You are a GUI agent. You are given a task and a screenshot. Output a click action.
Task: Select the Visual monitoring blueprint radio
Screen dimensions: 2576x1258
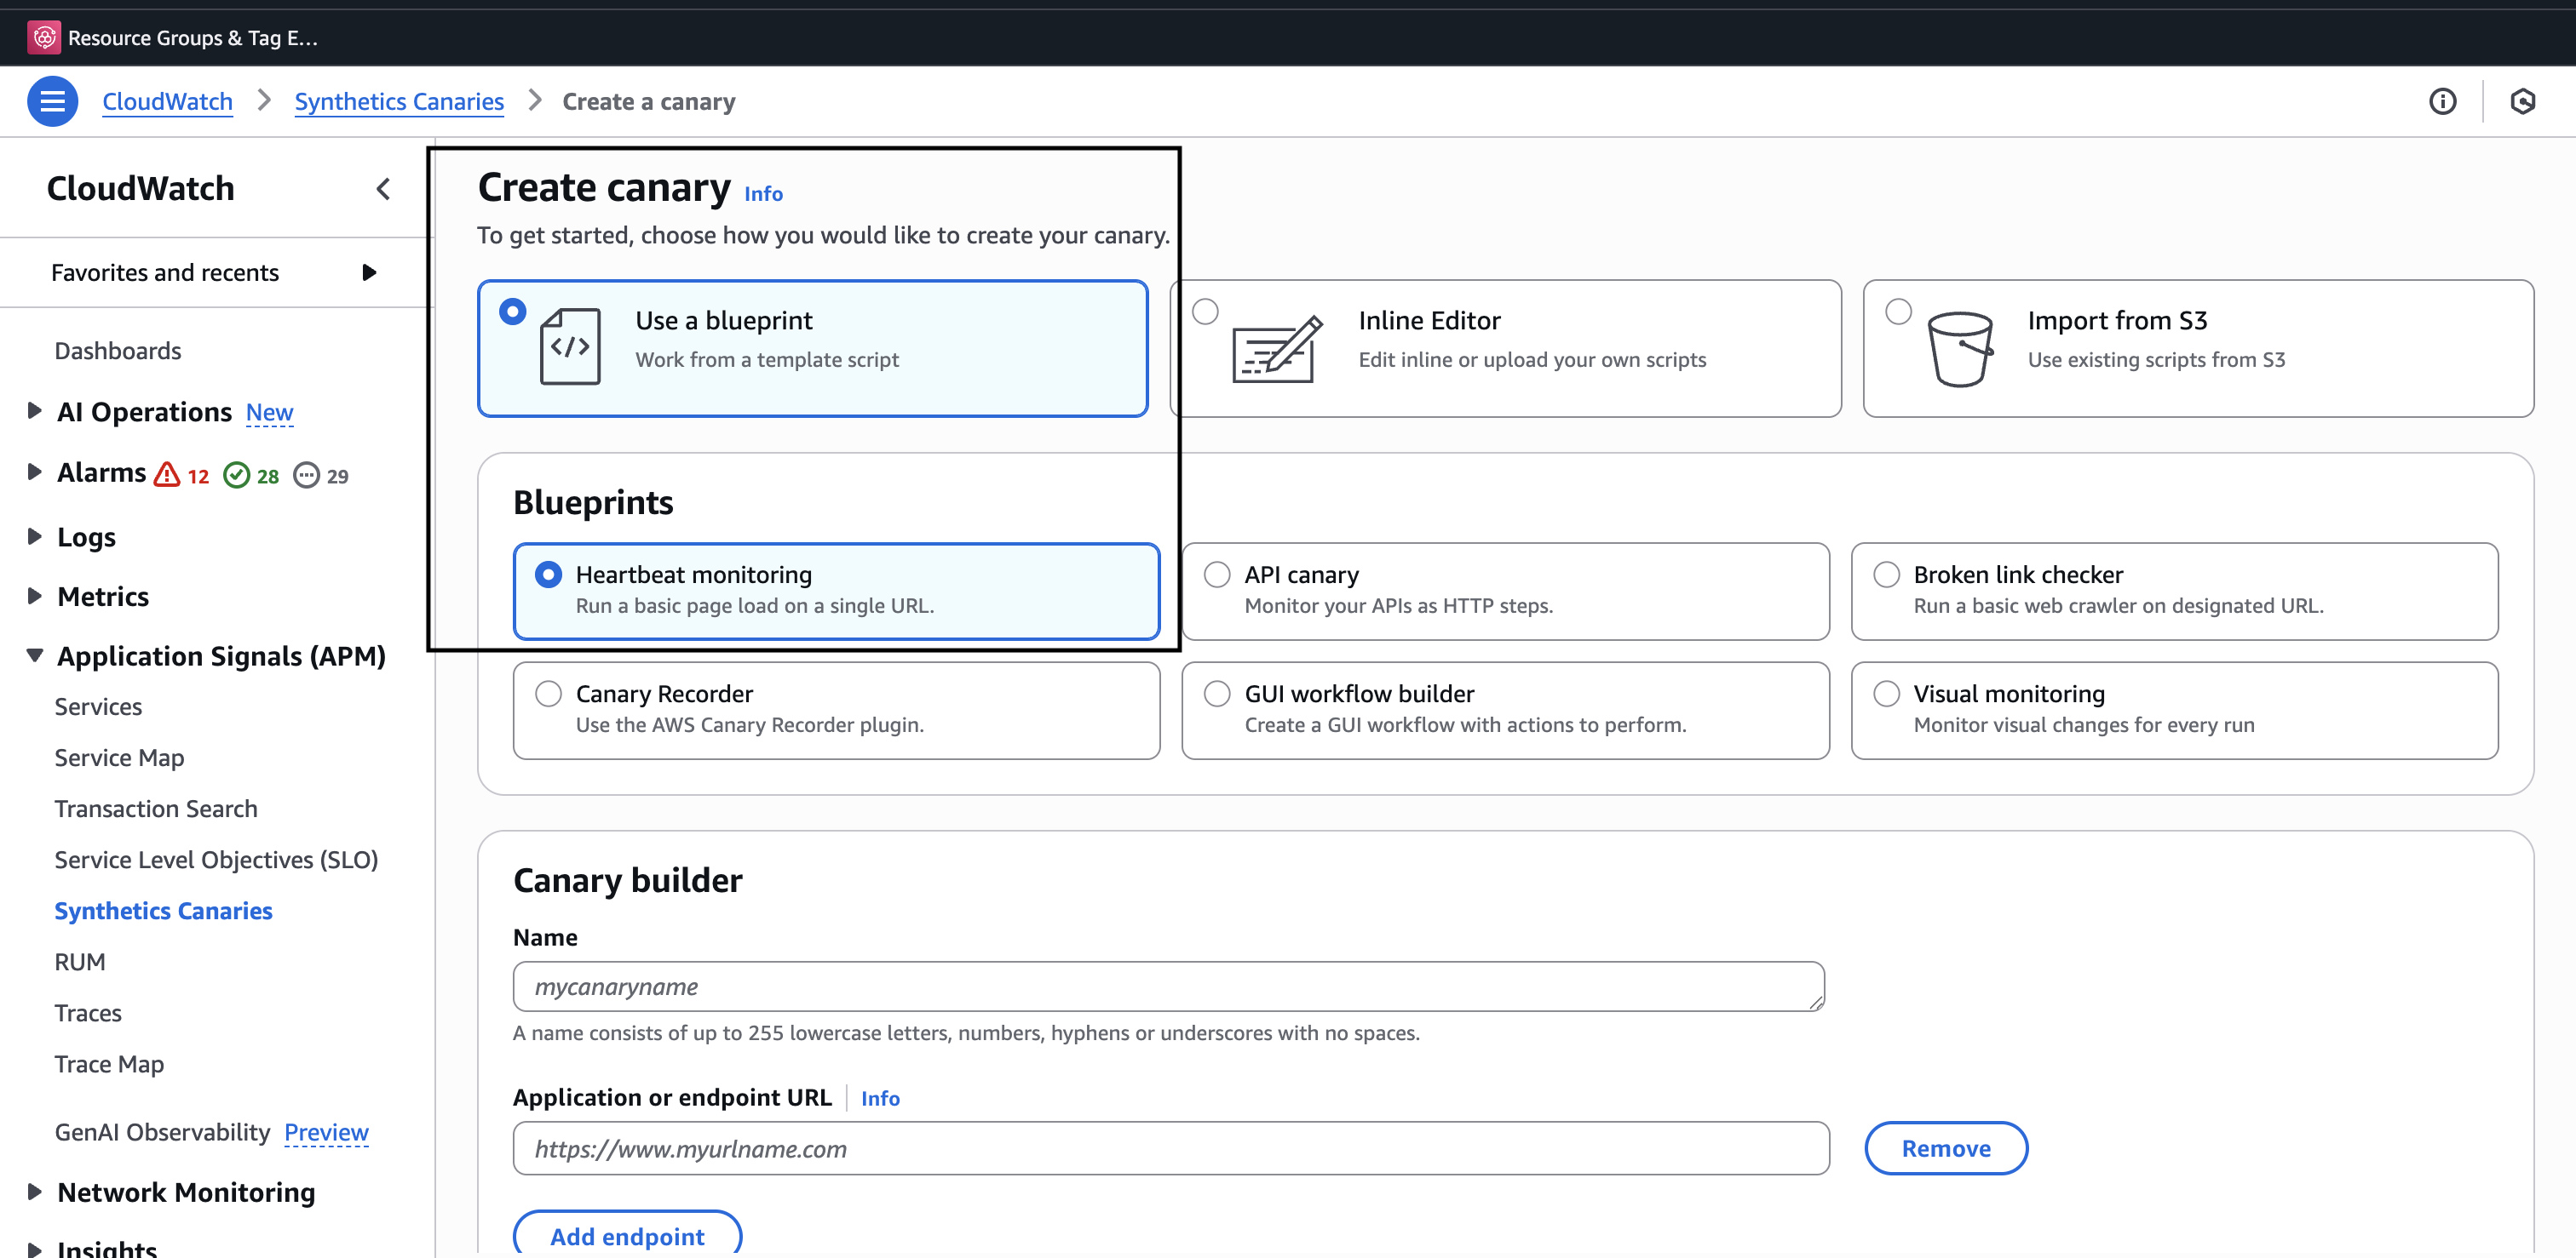[1886, 694]
